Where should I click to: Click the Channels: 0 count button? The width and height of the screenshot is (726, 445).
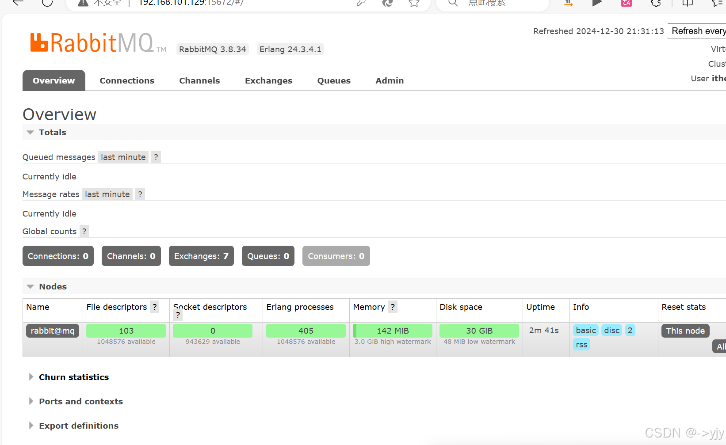[131, 256]
